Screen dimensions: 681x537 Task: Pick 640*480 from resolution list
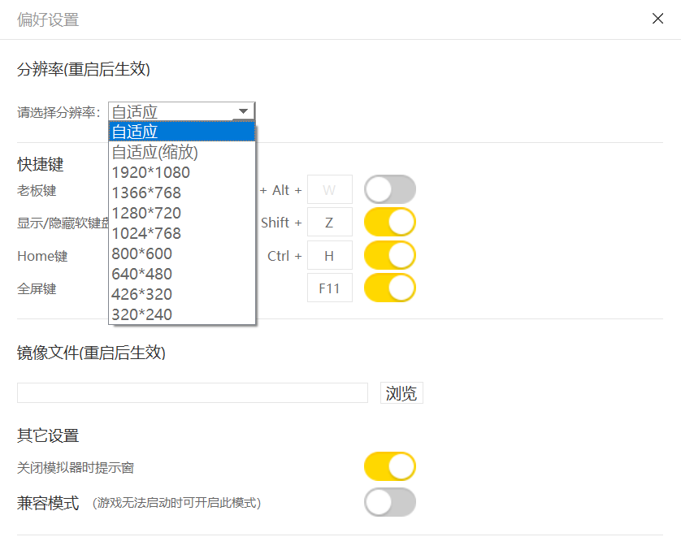pos(181,274)
